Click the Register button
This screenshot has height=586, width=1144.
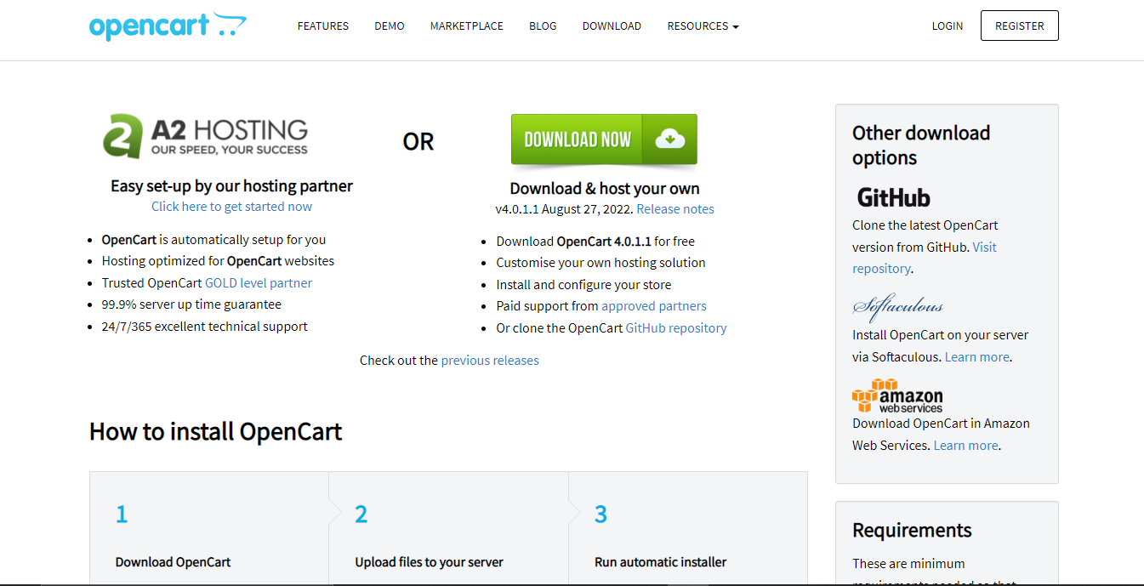[1020, 26]
